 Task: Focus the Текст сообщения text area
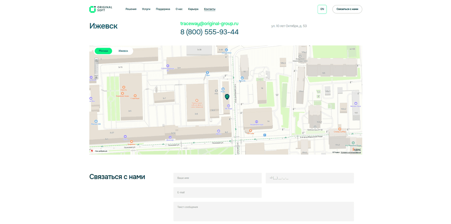(x=264, y=211)
